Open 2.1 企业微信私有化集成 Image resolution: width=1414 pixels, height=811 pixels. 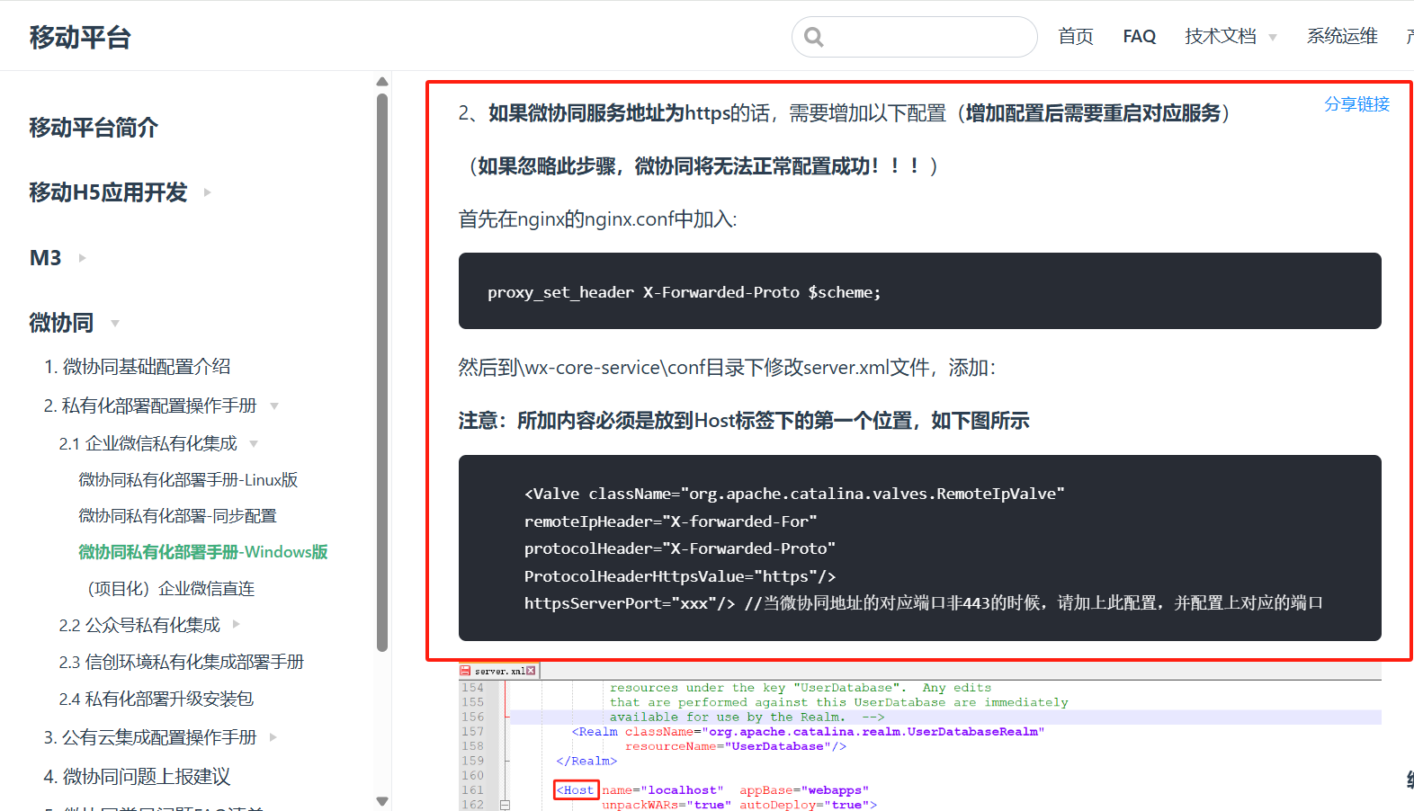[148, 443]
